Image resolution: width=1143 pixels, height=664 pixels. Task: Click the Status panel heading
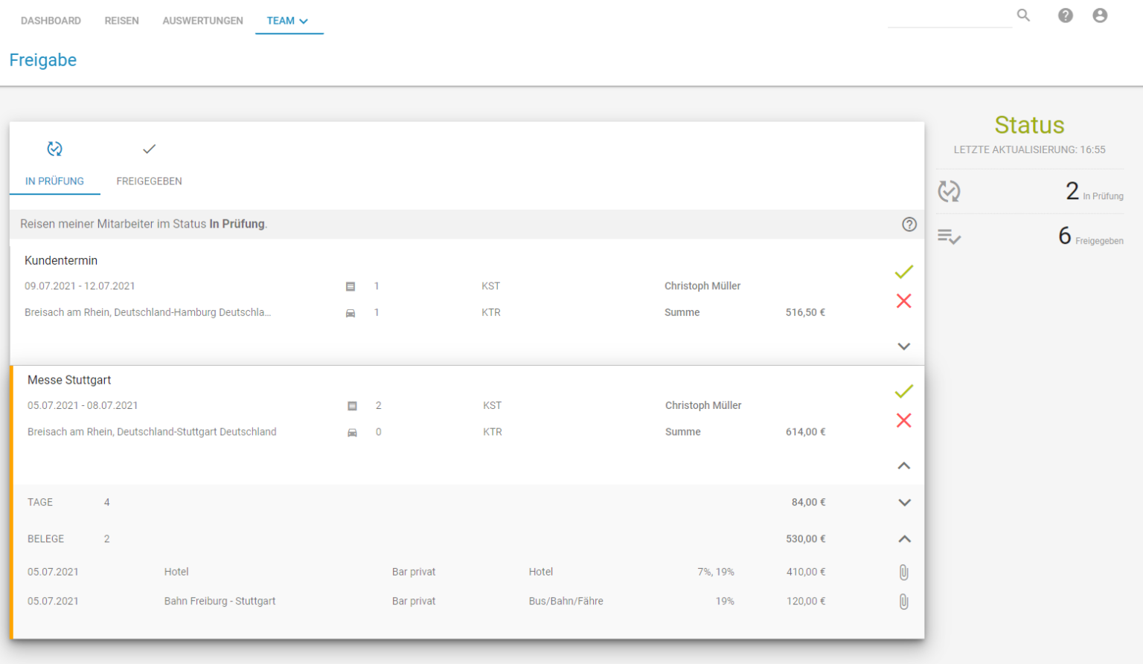(x=1029, y=125)
